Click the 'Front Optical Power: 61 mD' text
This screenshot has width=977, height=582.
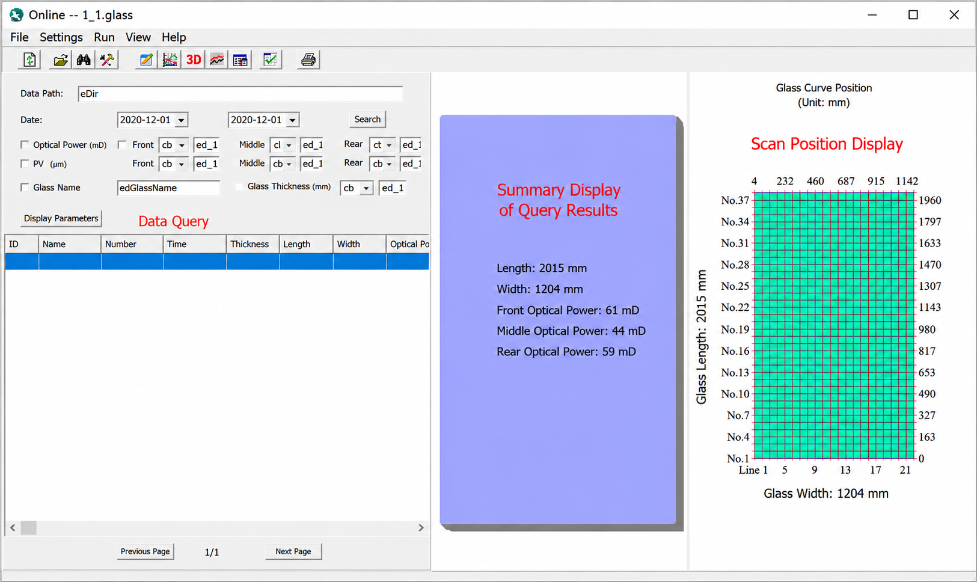568,310
